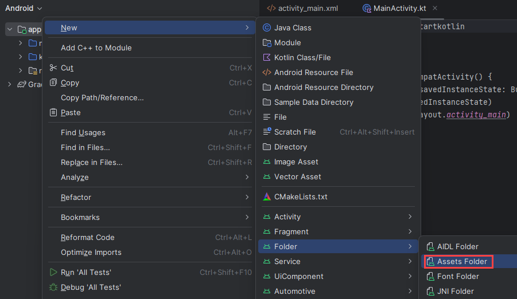Click the Scratch File icon
This screenshot has height=299, width=517.
267,132
